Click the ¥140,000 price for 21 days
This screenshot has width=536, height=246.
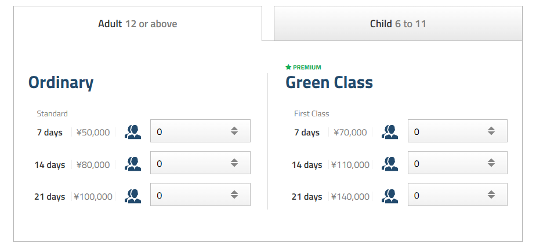point(350,197)
